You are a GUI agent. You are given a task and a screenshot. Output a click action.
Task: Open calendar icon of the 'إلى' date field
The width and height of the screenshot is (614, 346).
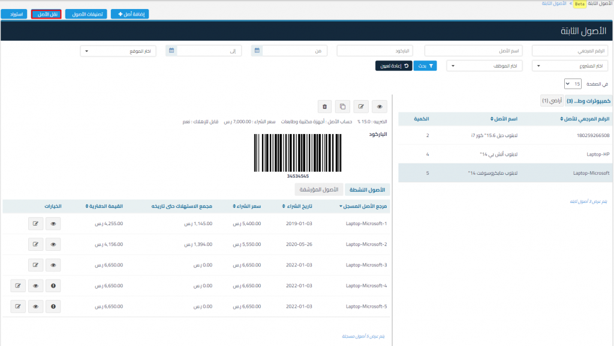pyautogui.click(x=171, y=51)
